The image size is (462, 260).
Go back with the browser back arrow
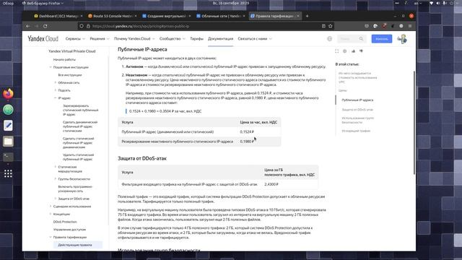coord(27,26)
